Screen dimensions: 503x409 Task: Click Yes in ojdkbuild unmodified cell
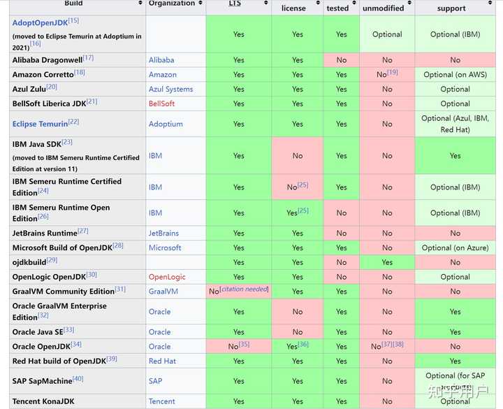(x=387, y=262)
